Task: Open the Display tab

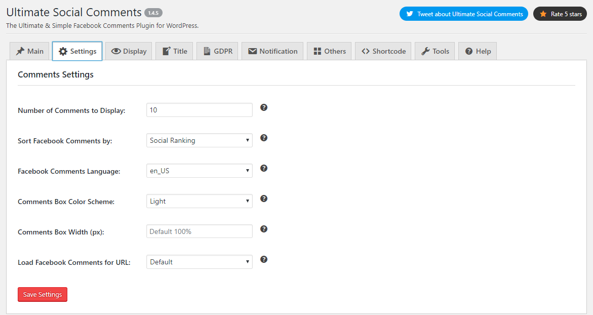Action: coord(129,51)
